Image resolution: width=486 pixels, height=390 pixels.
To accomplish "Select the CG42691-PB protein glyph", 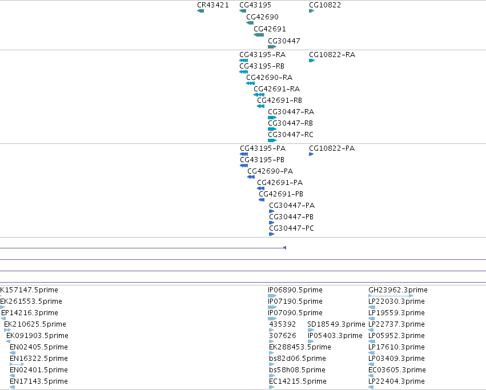I will point(262,200).
